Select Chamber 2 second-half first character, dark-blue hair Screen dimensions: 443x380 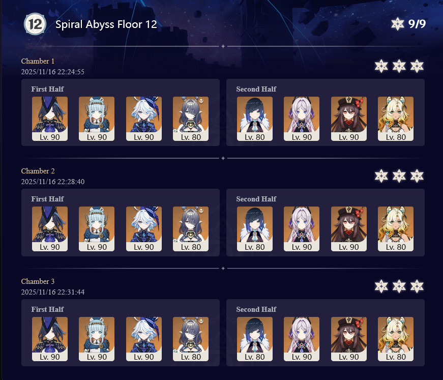pos(254,229)
